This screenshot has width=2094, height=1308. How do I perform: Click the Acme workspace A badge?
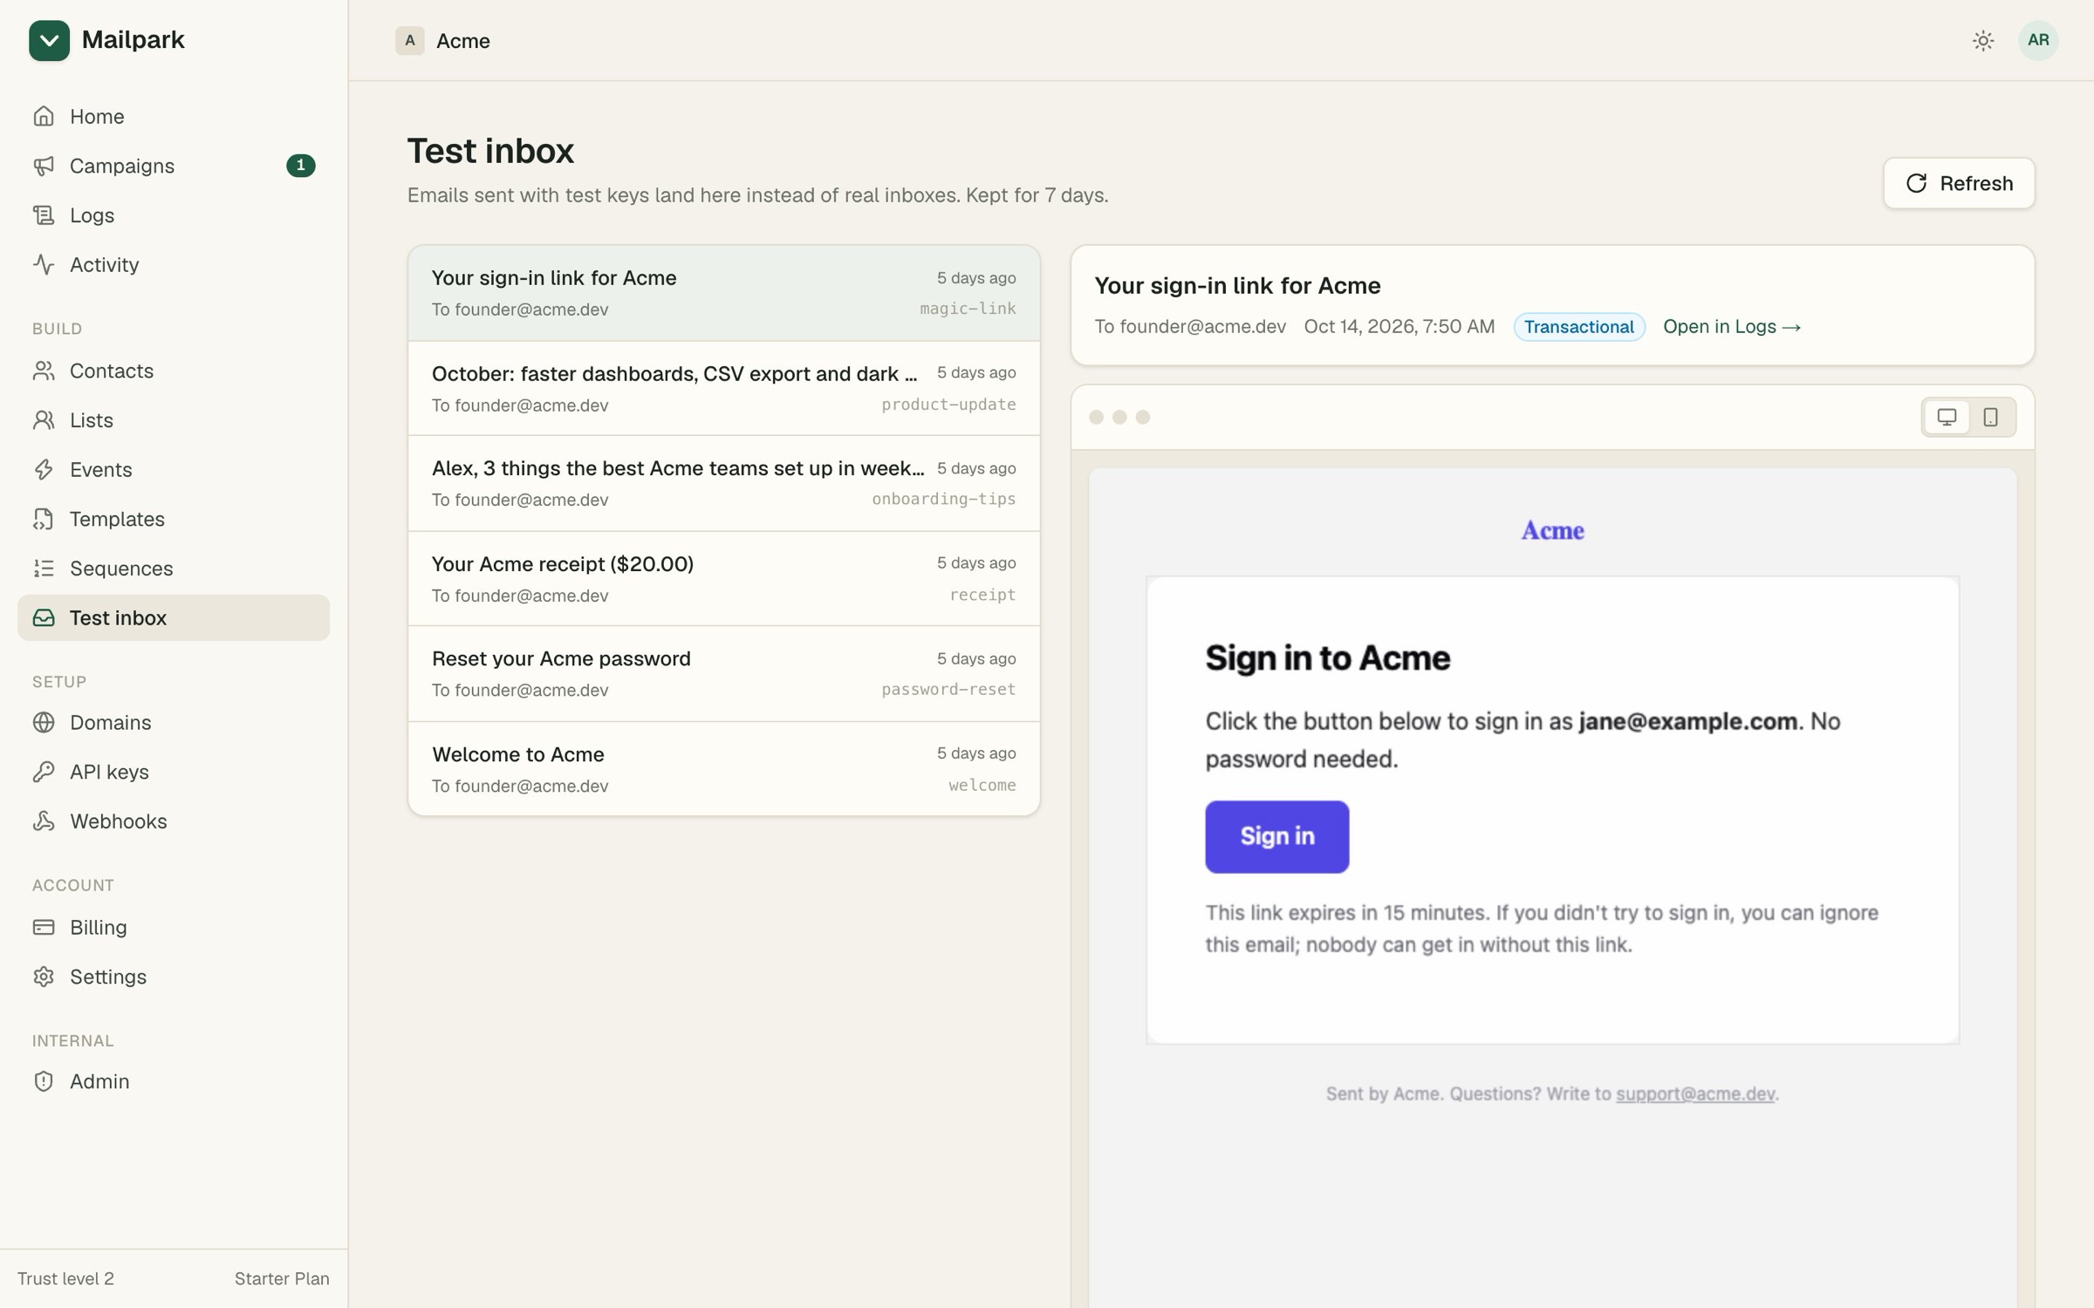[x=409, y=40]
